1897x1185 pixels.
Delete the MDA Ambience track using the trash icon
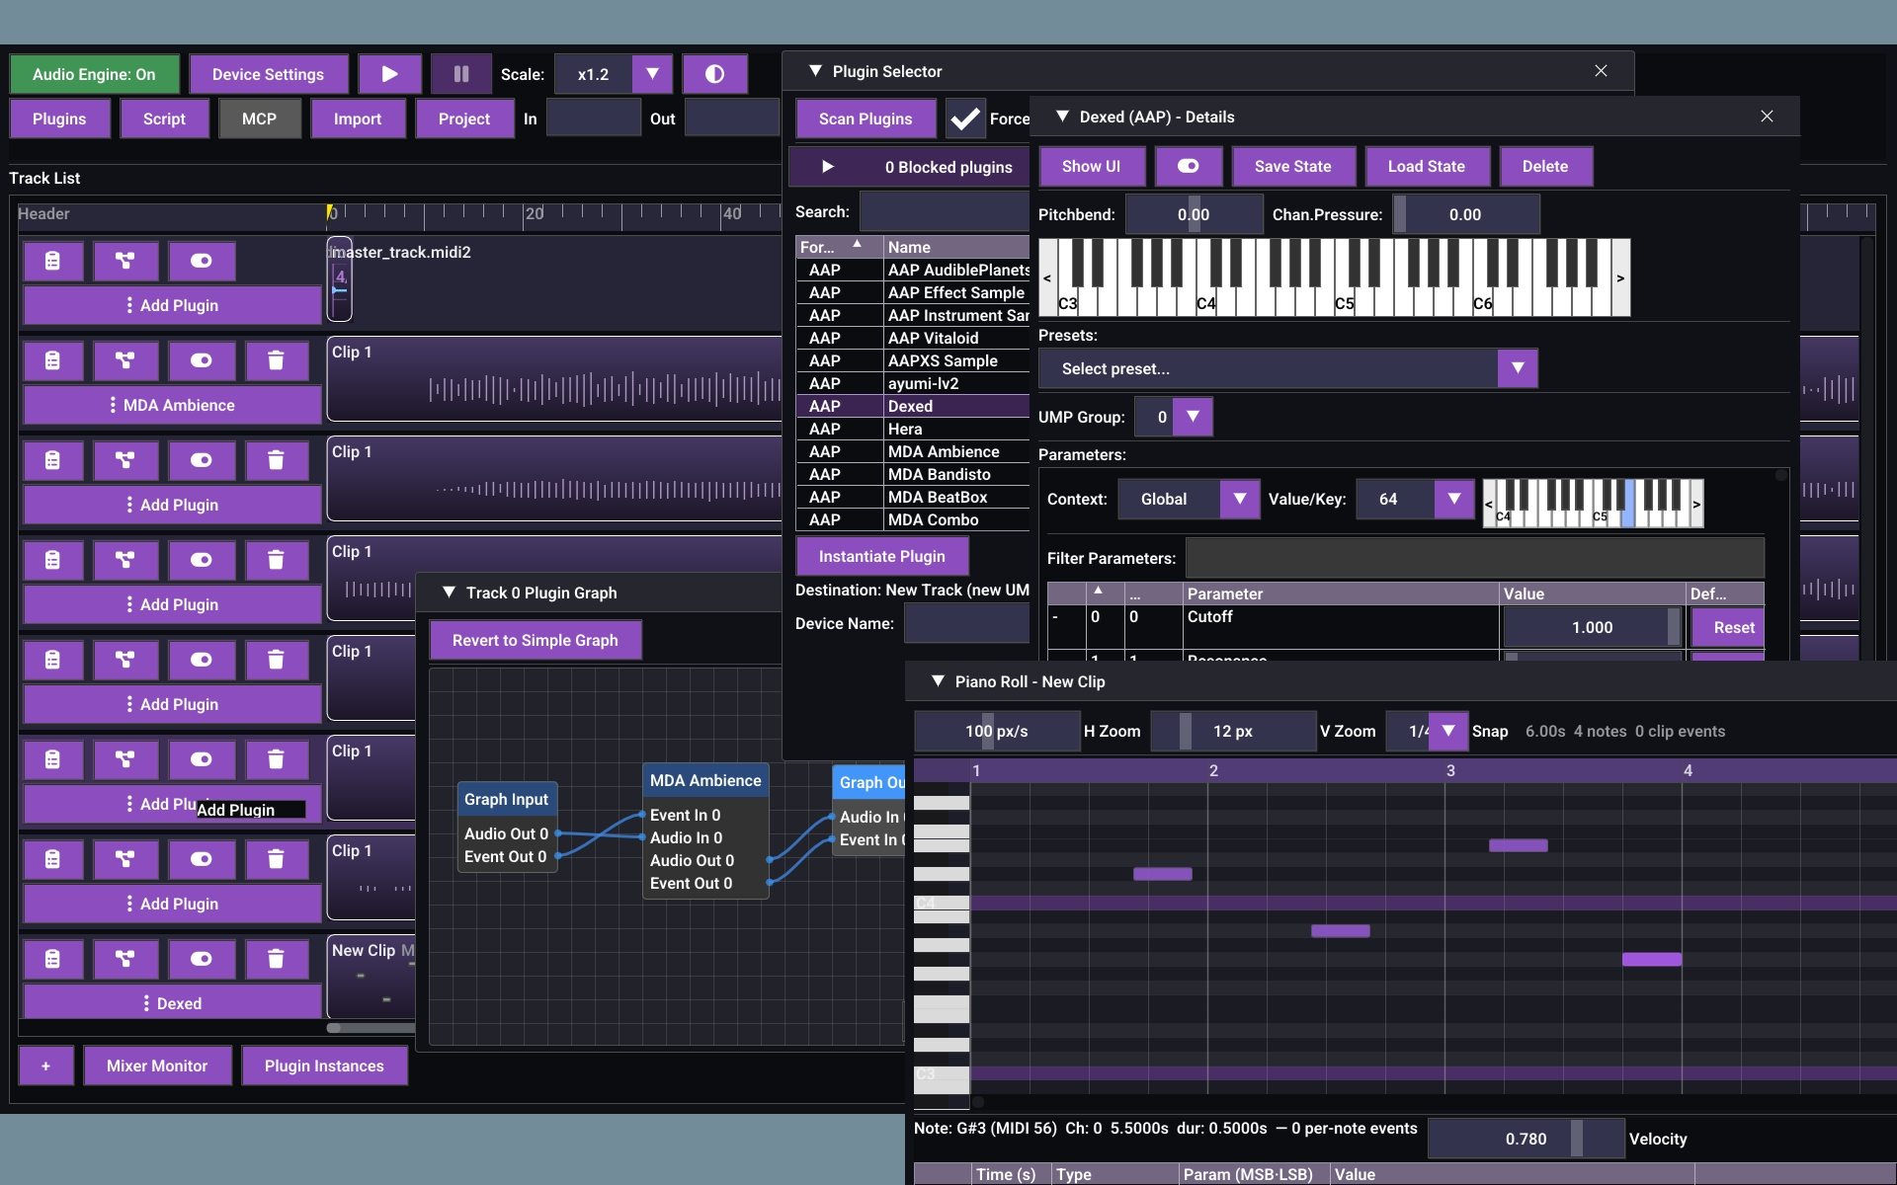(x=277, y=360)
